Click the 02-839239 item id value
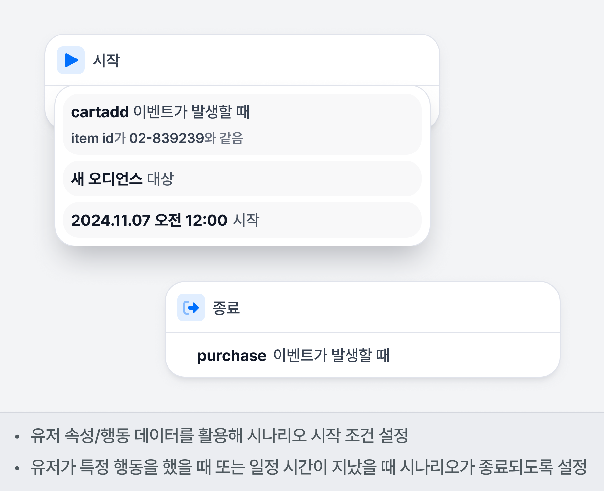 [167, 138]
